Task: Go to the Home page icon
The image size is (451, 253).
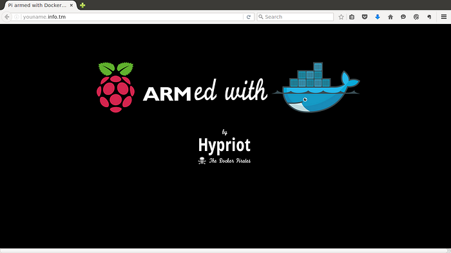Action: (390, 17)
